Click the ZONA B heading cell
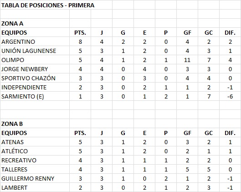The width and height of the screenshot is (241, 192). tap(35, 124)
